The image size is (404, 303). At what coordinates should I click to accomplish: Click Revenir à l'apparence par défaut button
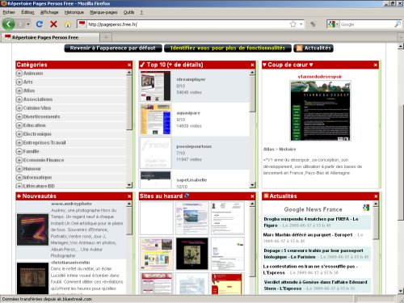[113, 48]
